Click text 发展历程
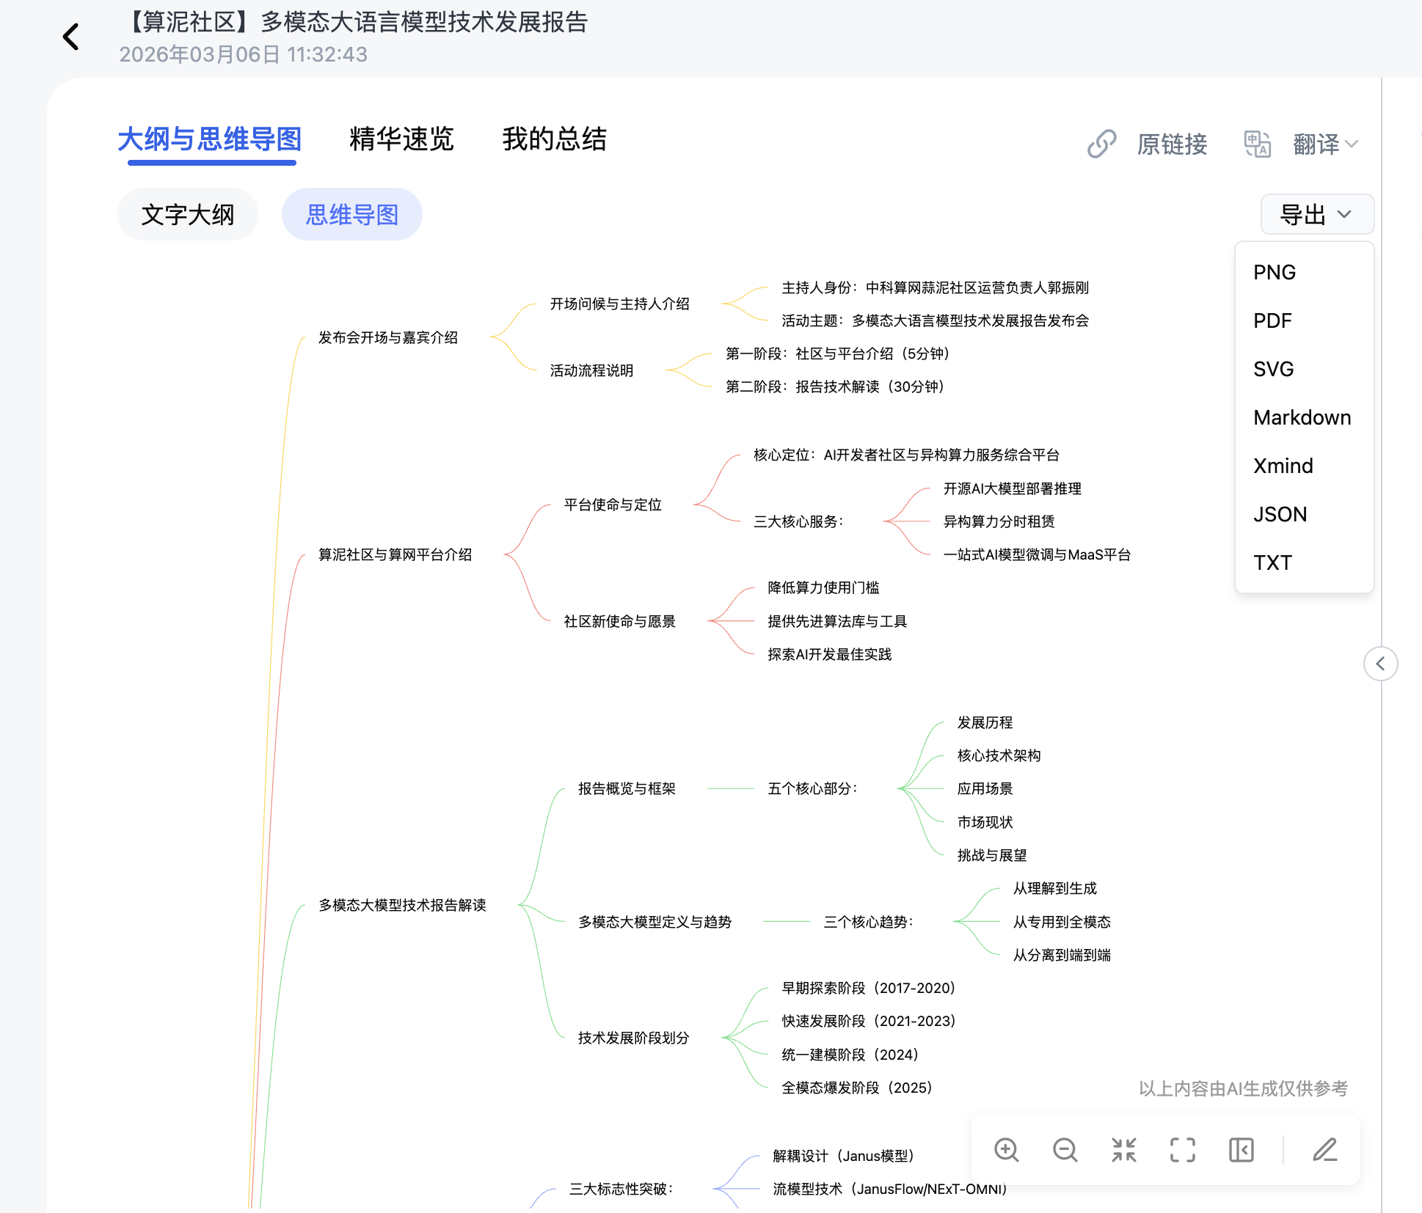The width and height of the screenshot is (1422, 1213). pyautogui.click(x=985, y=722)
